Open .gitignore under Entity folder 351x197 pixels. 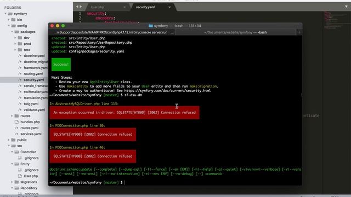[31, 170]
